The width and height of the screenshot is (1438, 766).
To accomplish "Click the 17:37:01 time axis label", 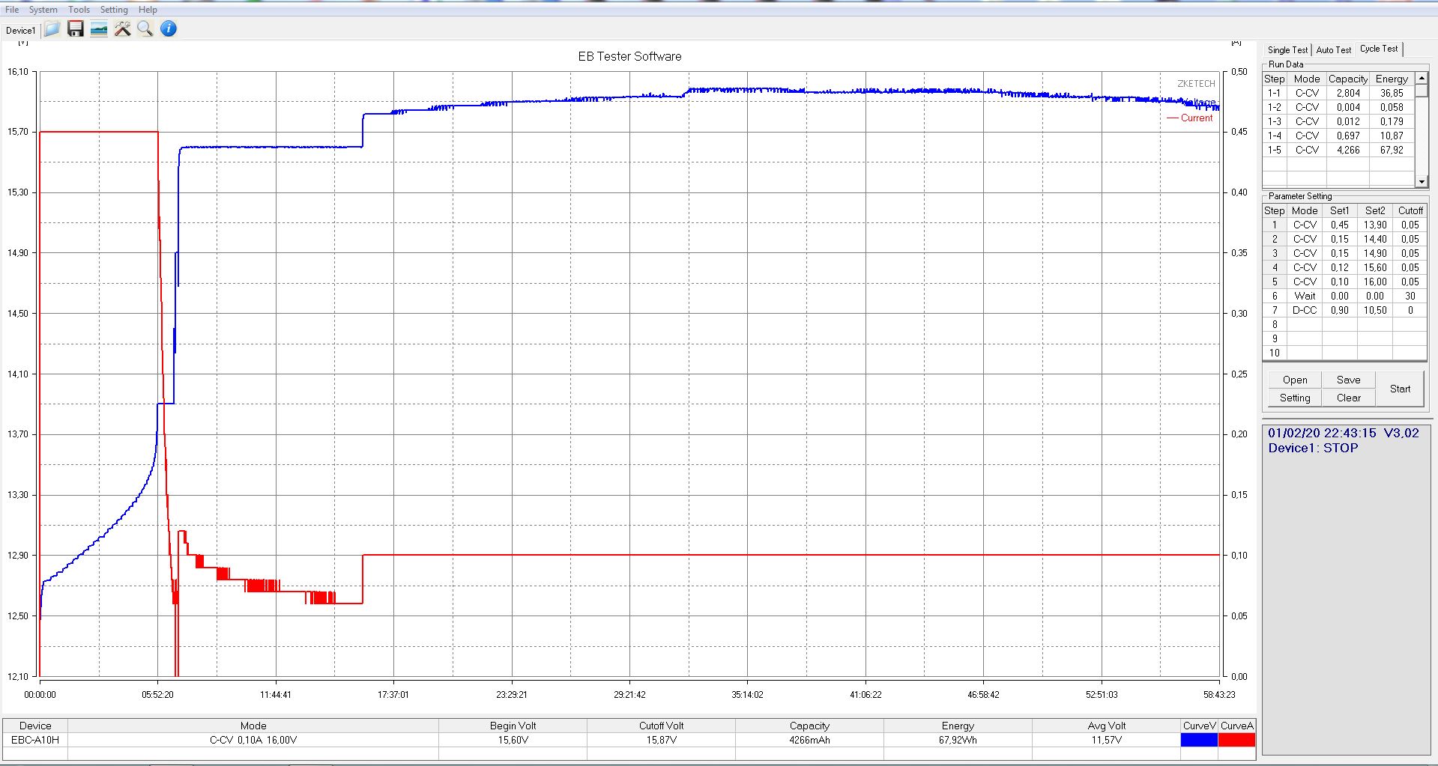I will coord(393,694).
